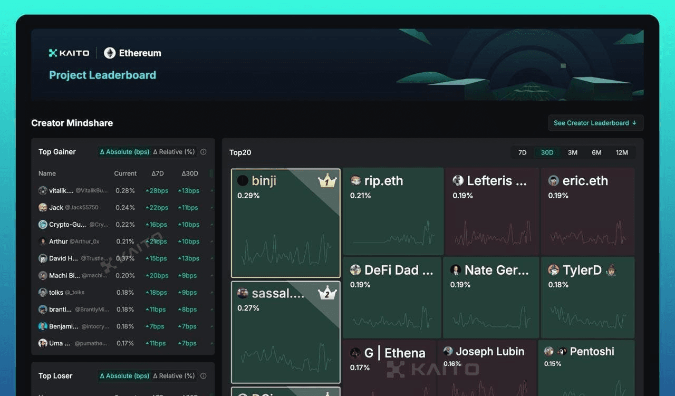The height and width of the screenshot is (396, 675).
Task: Open the See Creator Leaderboard button
Action: [595, 123]
